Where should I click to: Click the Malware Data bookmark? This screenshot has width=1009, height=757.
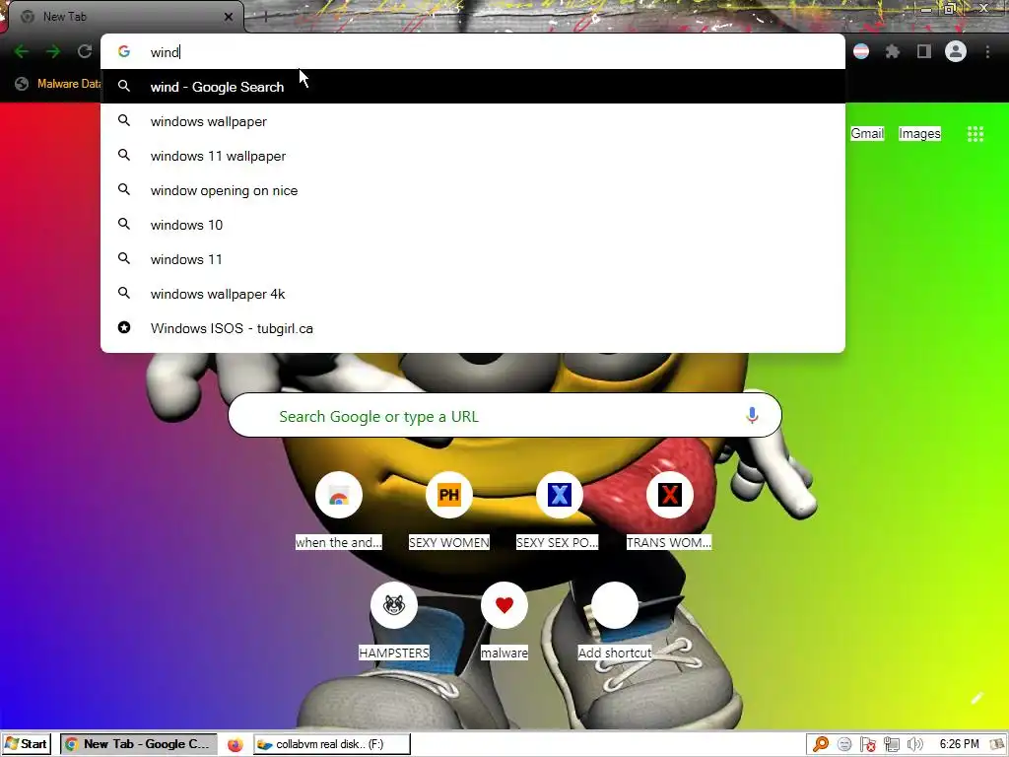58,84
